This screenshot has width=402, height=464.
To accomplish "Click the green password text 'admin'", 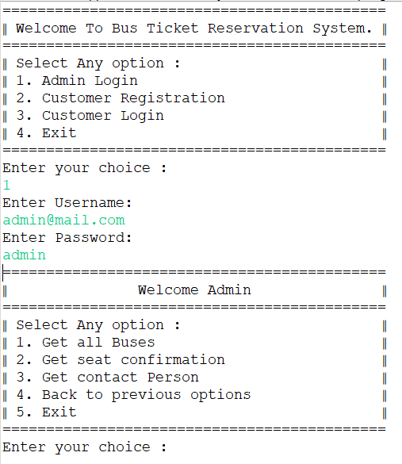I will pyautogui.click(x=25, y=255).
